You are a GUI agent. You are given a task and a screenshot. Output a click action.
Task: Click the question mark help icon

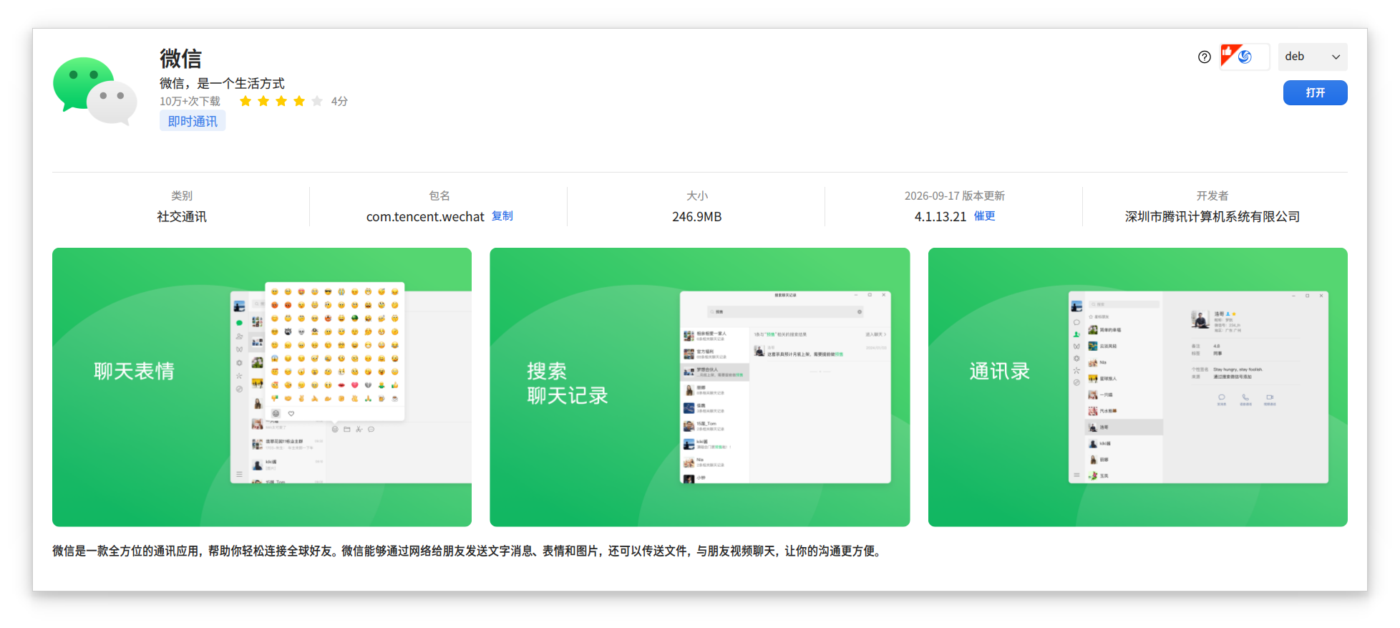[x=1205, y=57]
